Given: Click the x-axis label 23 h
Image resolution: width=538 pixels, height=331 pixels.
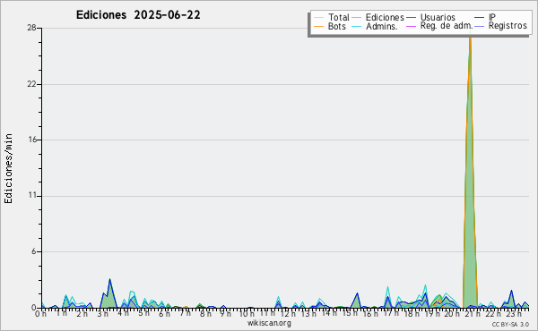Looking at the screenshot, I should 514,314.
